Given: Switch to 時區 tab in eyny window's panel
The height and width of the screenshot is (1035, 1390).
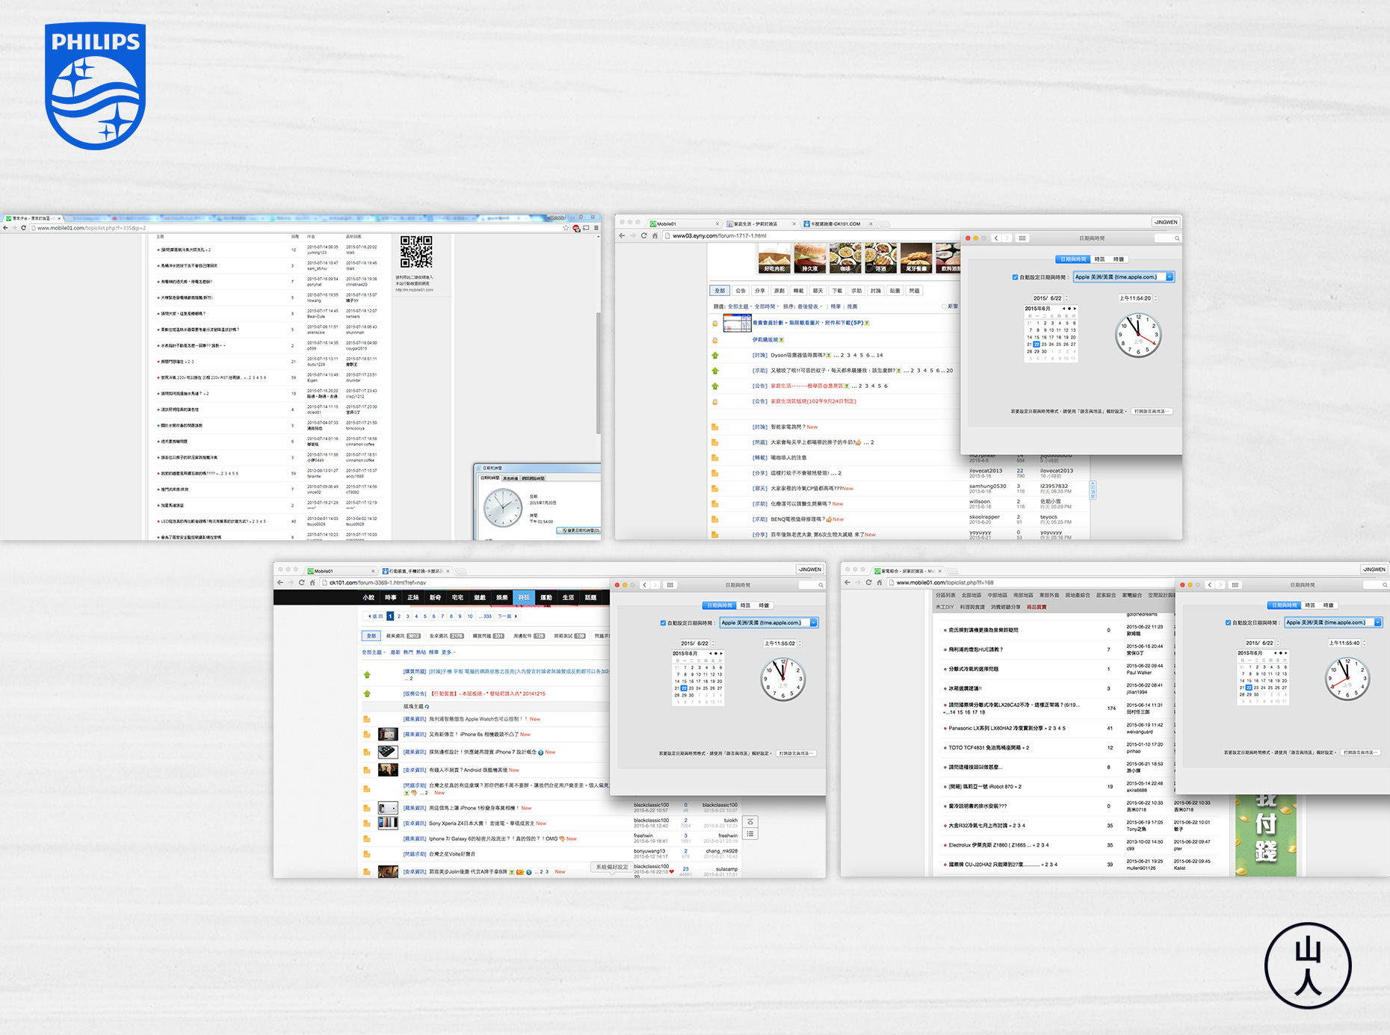Looking at the screenshot, I should point(1099,259).
